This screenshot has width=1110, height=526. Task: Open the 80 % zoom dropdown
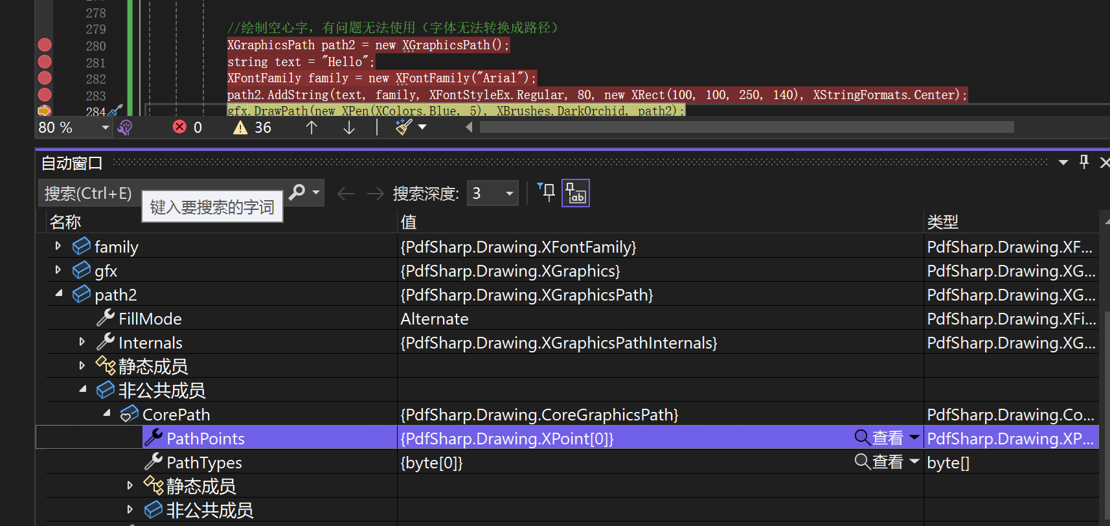coord(106,128)
